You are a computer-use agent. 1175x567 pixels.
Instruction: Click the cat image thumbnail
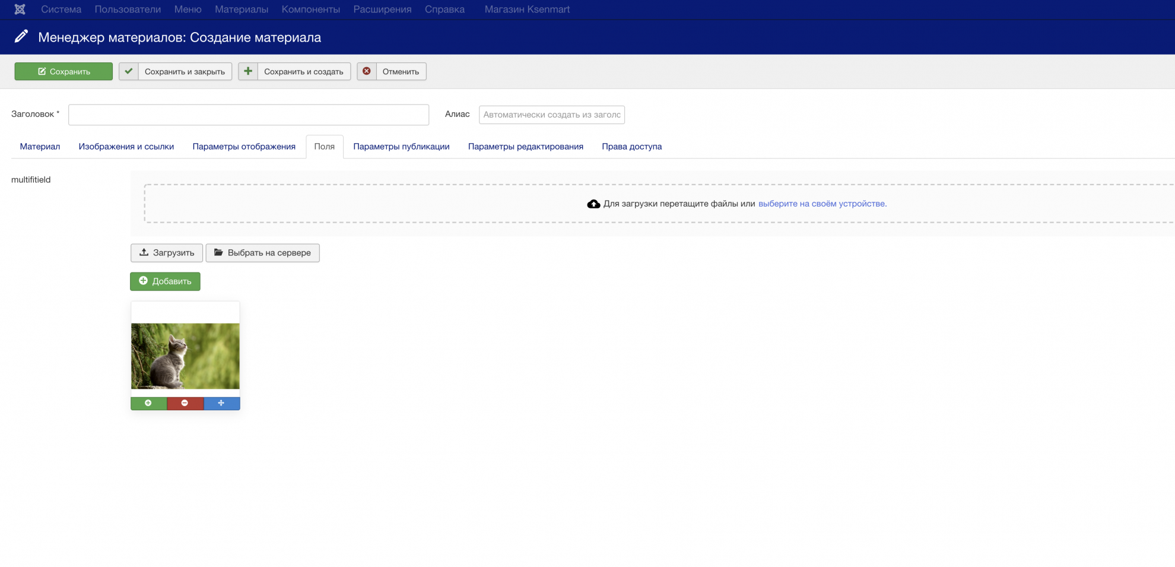coord(185,356)
